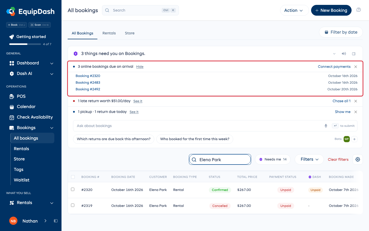Screen dimensions: 369x231
Task: Open Booking #2492 link
Action: (88, 89)
